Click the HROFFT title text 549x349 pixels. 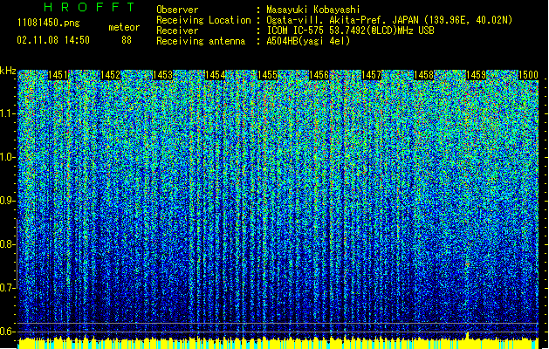point(89,7)
